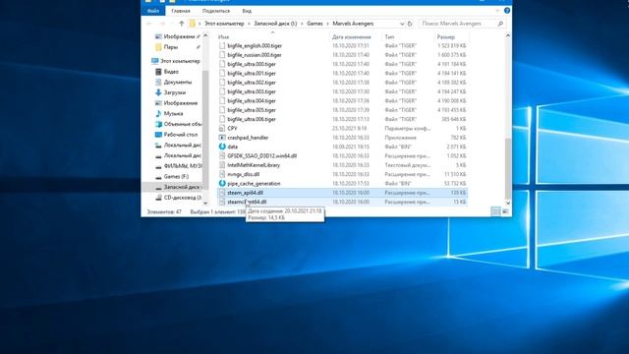
Task: Click Games in the address breadcrumb
Action: point(314,24)
